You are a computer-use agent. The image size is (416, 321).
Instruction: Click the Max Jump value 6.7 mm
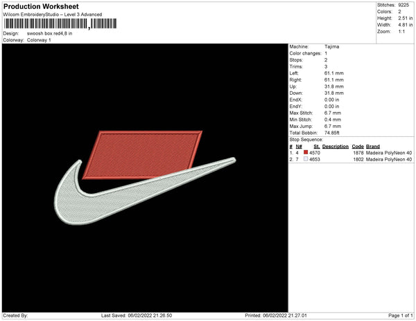[x=332, y=126]
